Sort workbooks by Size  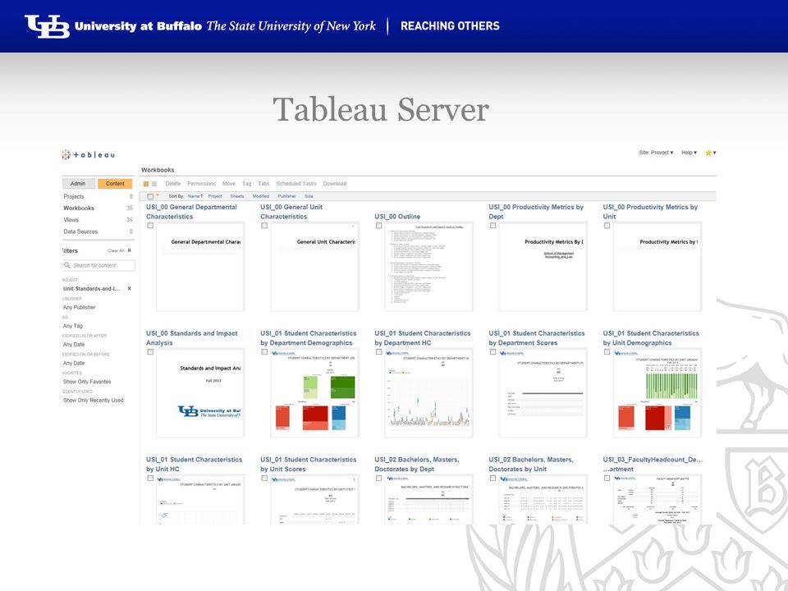(x=309, y=196)
